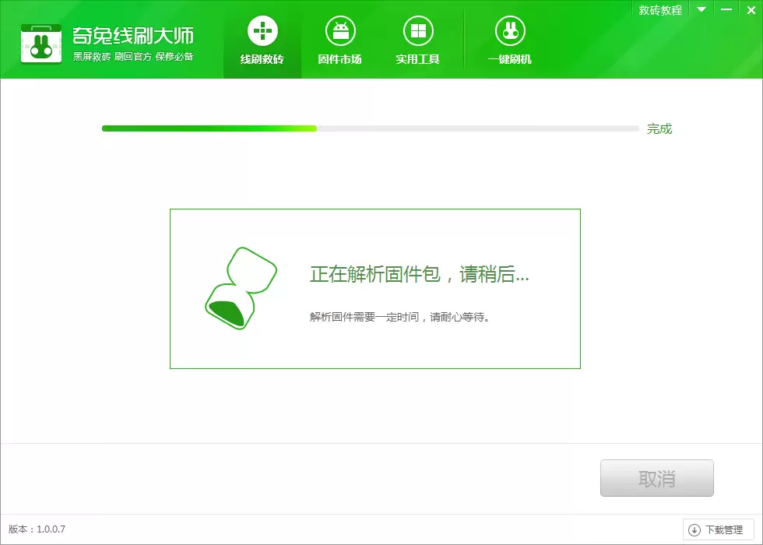The width and height of the screenshot is (763, 545).
Task: Click the 完成 label at progress bar end
Action: [x=660, y=128]
